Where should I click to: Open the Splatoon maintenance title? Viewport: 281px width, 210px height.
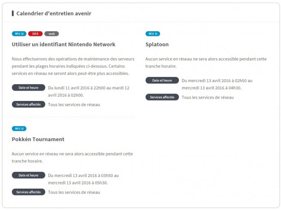[157, 44]
